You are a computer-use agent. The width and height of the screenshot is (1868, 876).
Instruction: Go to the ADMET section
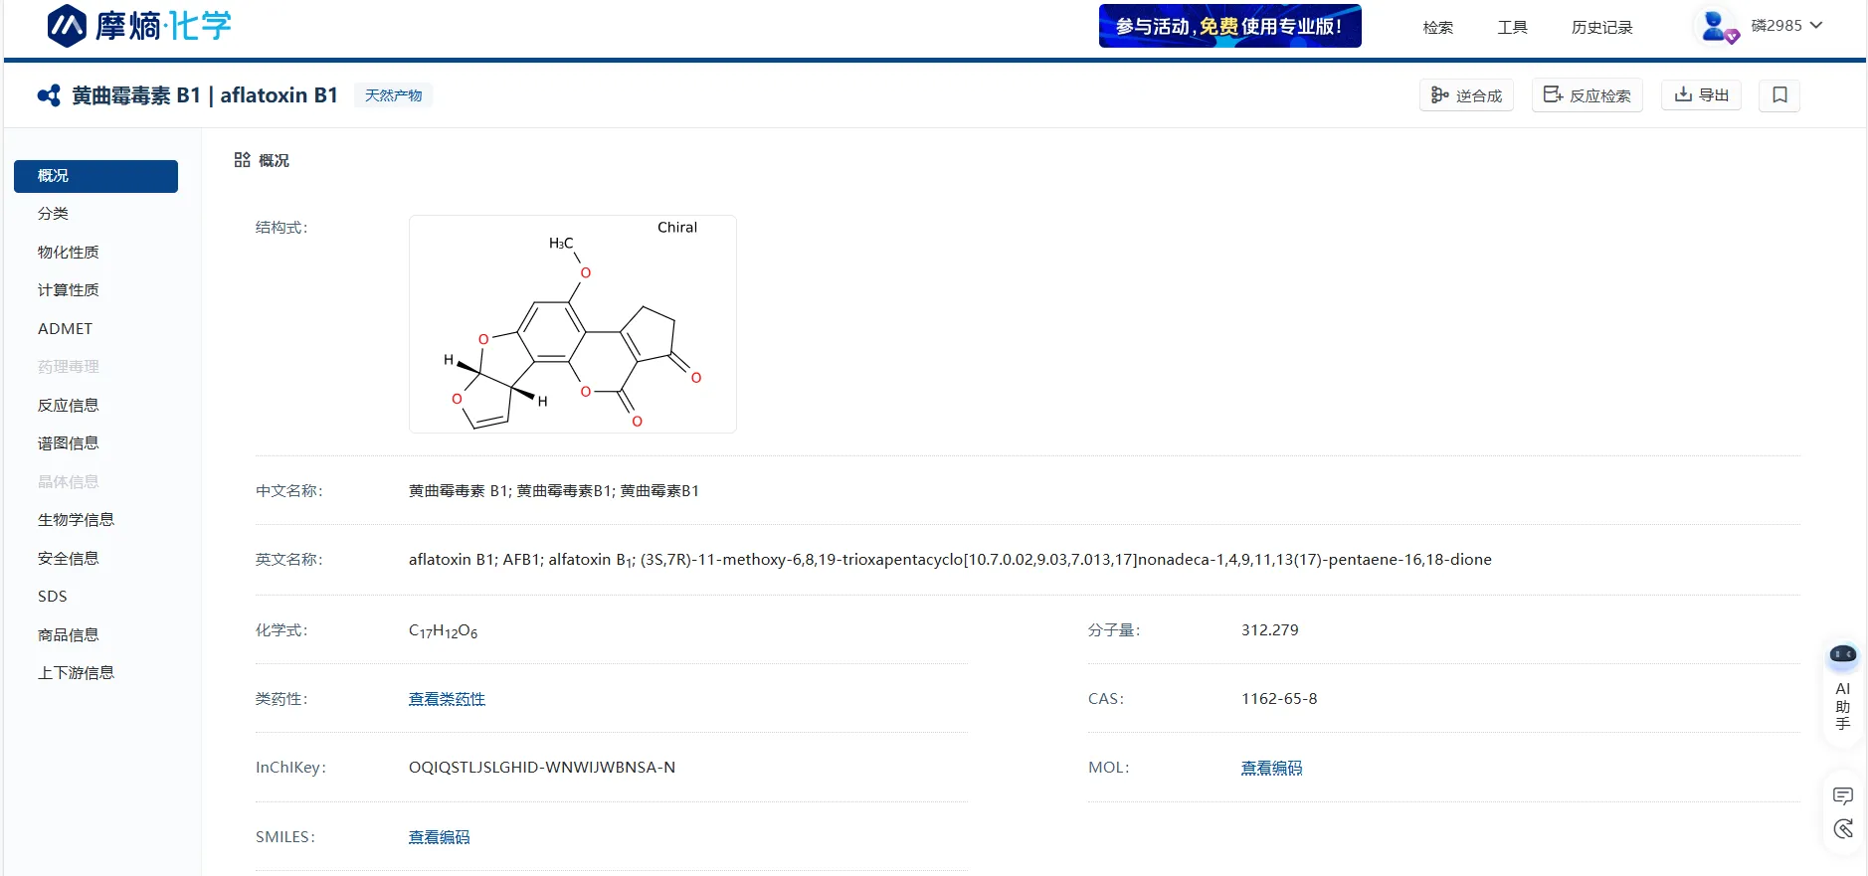point(65,329)
